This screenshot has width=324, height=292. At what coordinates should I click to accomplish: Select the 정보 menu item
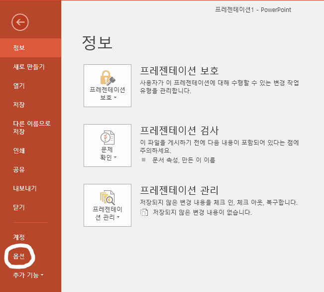[x=30, y=48]
